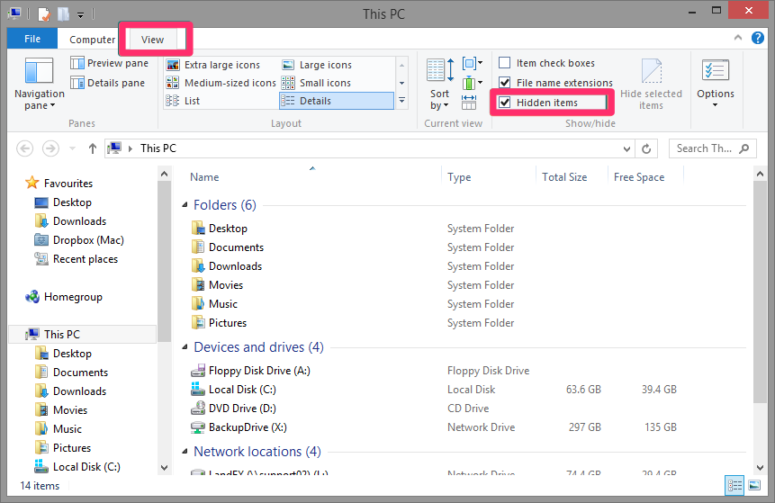Viewport: 775px width, 503px height.
Task: Open the Sort by dropdown
Action: tap(439, 84)
